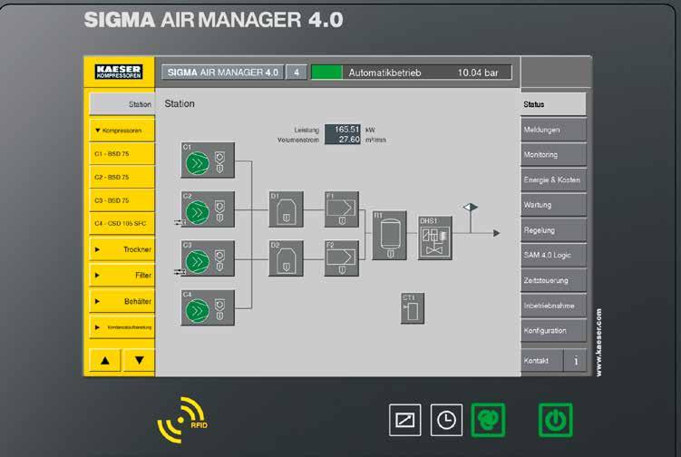Select C2 - BSD 75 in sidebar
Image resolution: width=681 pixels, height=457 pixels.
click(122, 177)
